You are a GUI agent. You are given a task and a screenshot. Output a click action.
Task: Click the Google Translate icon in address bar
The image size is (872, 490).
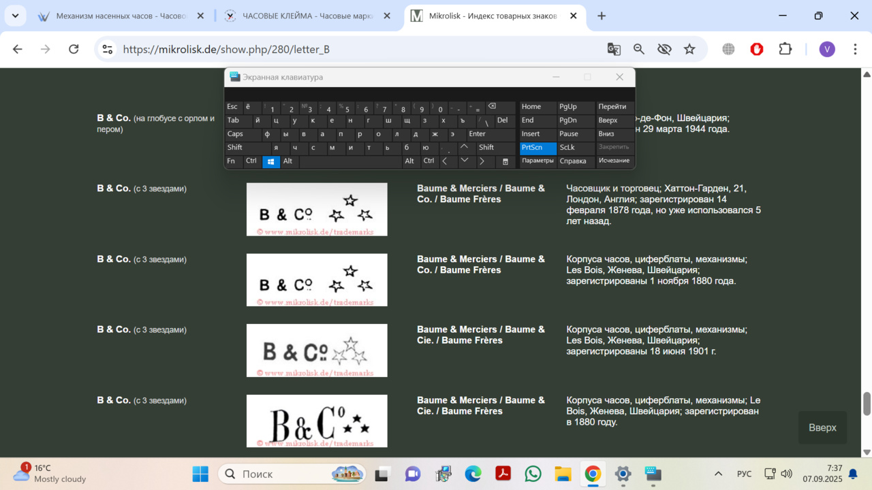(x=614, y=49)
